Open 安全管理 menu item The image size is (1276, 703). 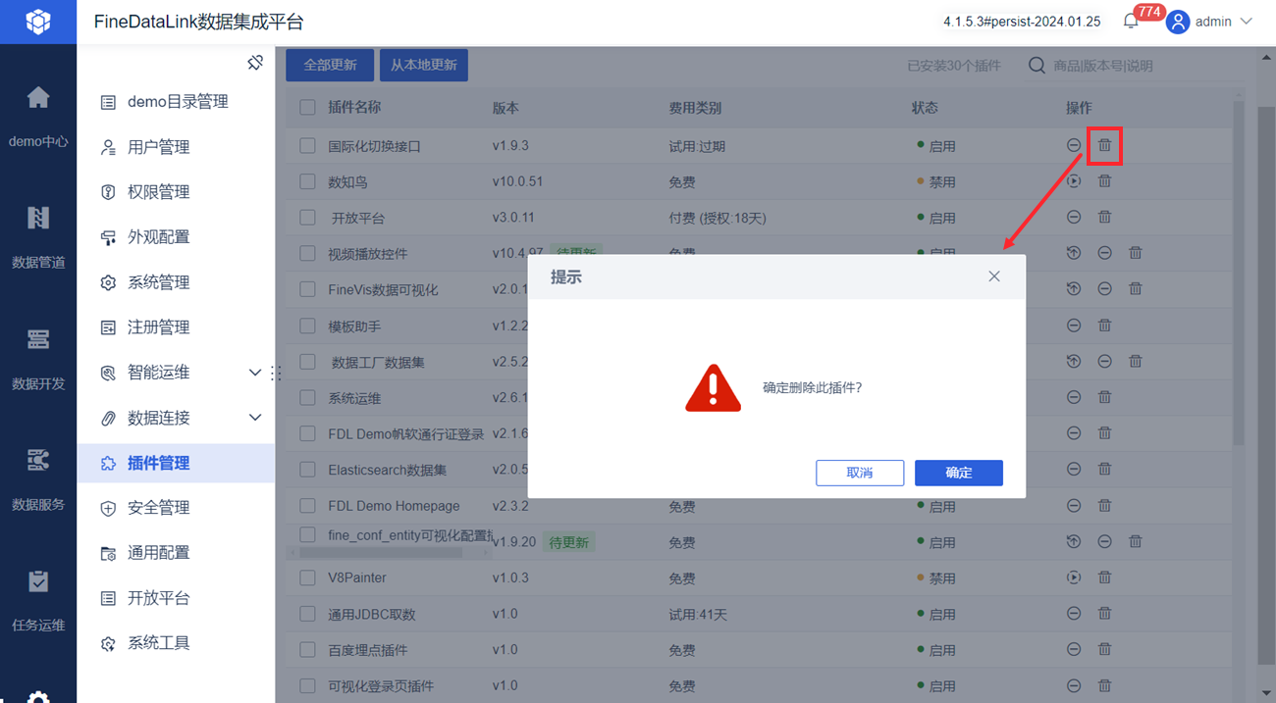[177, 508]
